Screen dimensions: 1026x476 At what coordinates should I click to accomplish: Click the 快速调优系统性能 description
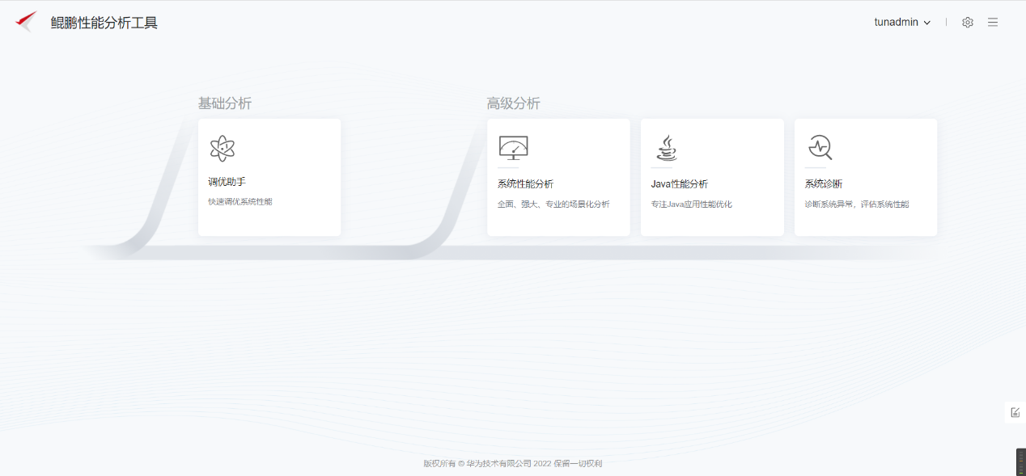240,201
